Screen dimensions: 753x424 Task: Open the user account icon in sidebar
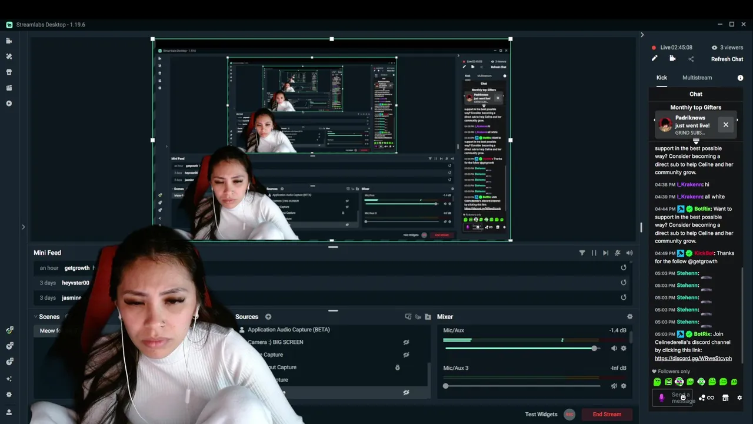pyautogui.click(x=9, y=412)
